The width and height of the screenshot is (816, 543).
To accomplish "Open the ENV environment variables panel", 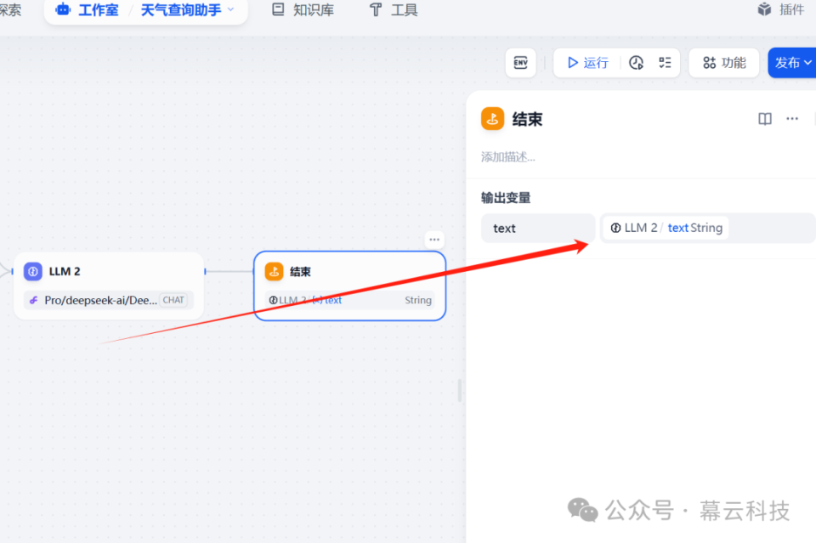I will [520, 62].
